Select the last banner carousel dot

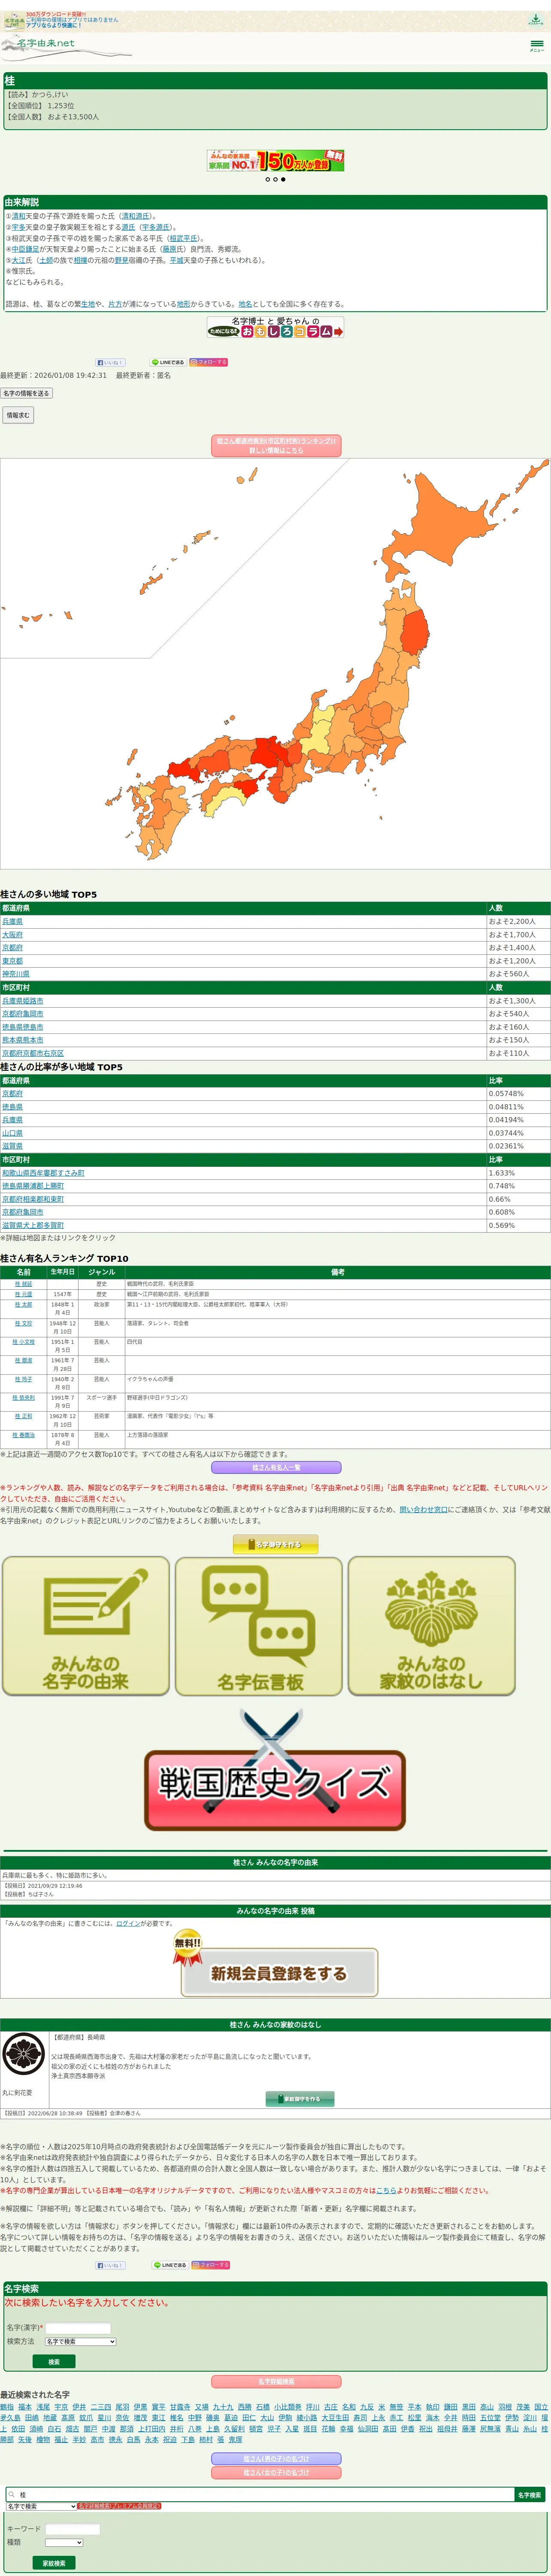point(283,180)
